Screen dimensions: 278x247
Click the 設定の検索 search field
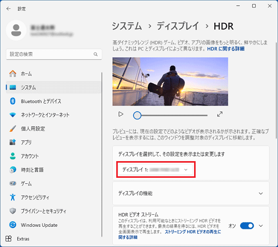click(x=54, y=54)
